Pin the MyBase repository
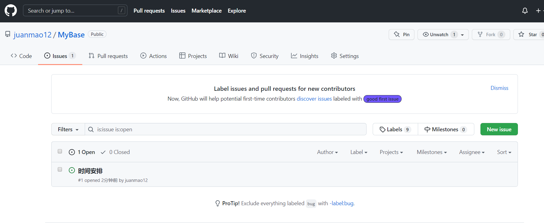 [x=402, y=35]
